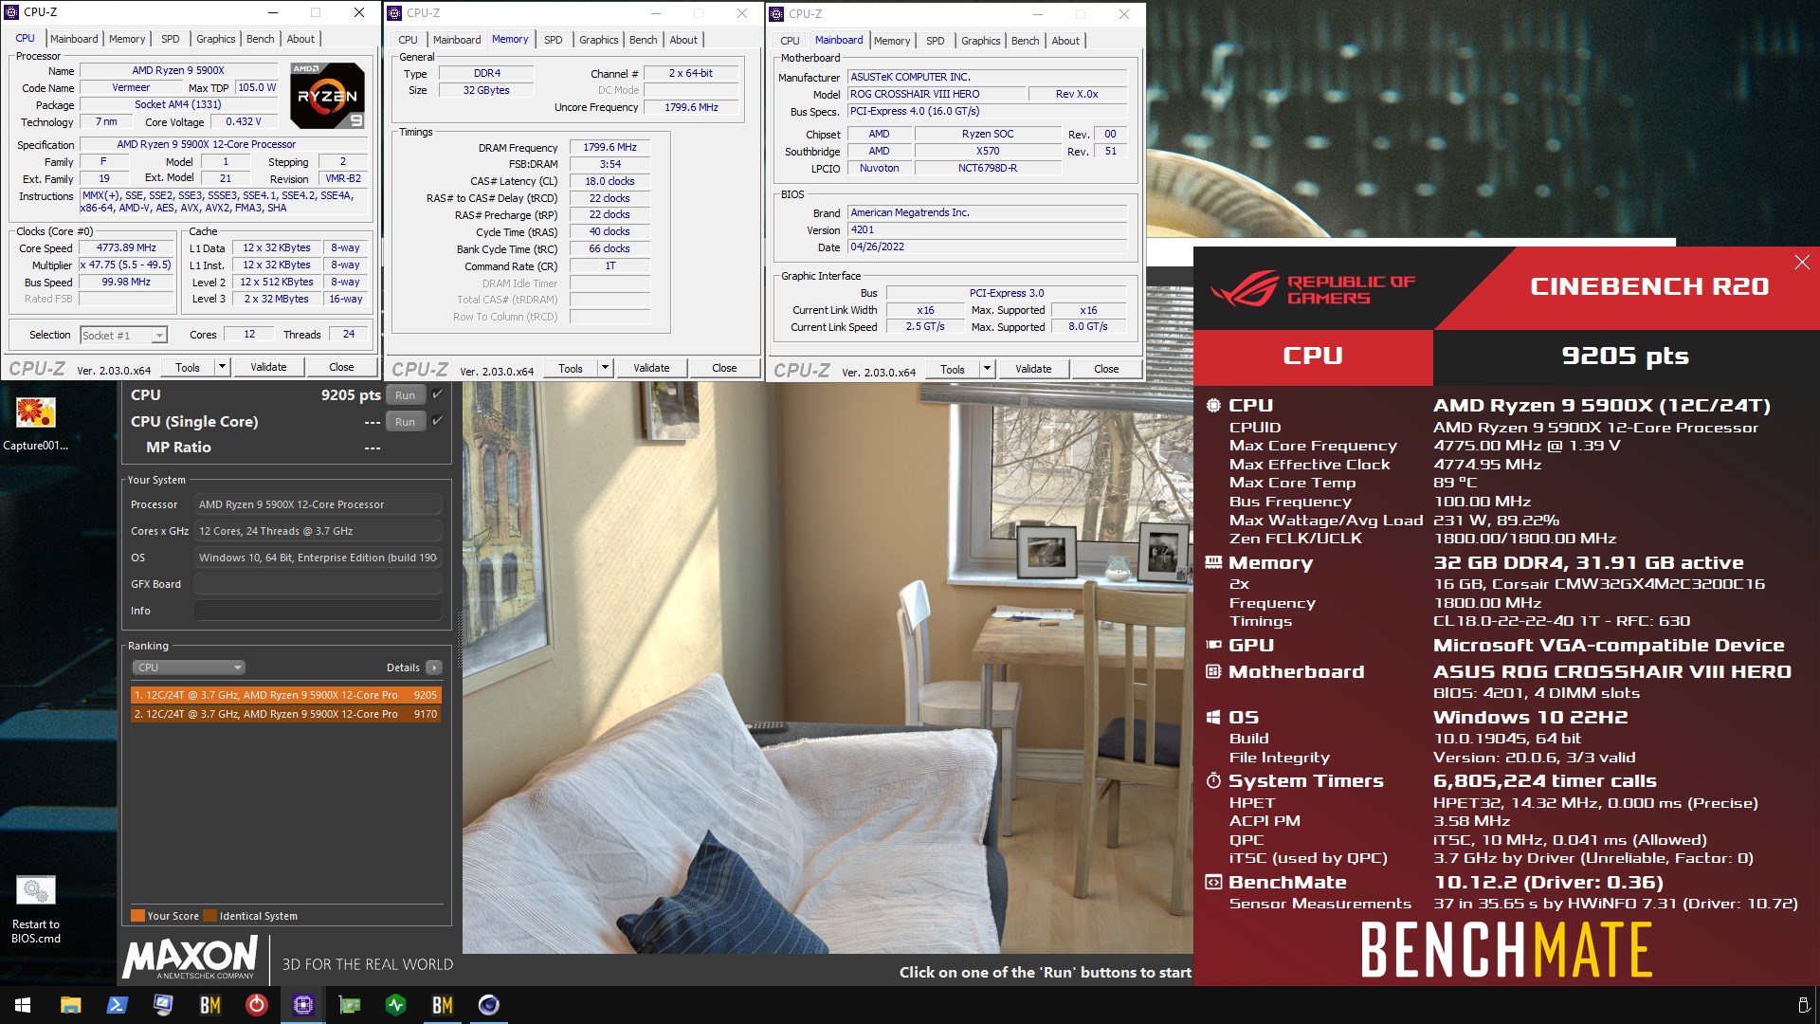Open the Capture001 desktop icon
The image size is (1820, 1024).
(36, 424)
